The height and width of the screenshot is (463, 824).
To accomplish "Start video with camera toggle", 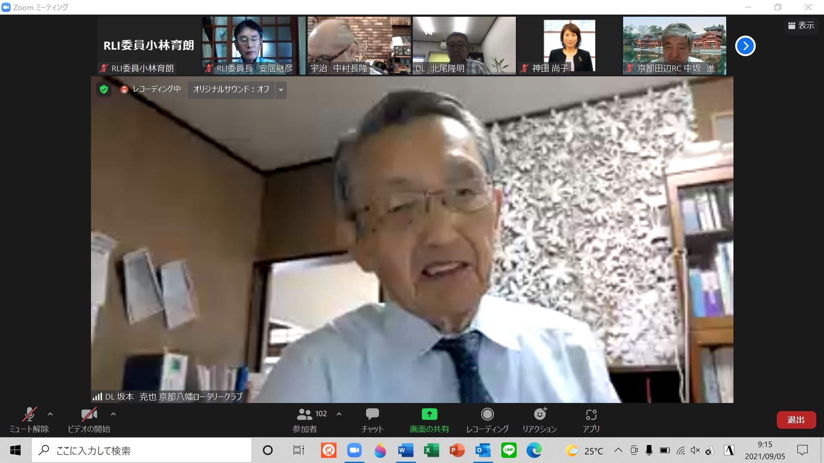I will (x=89, y=414).
